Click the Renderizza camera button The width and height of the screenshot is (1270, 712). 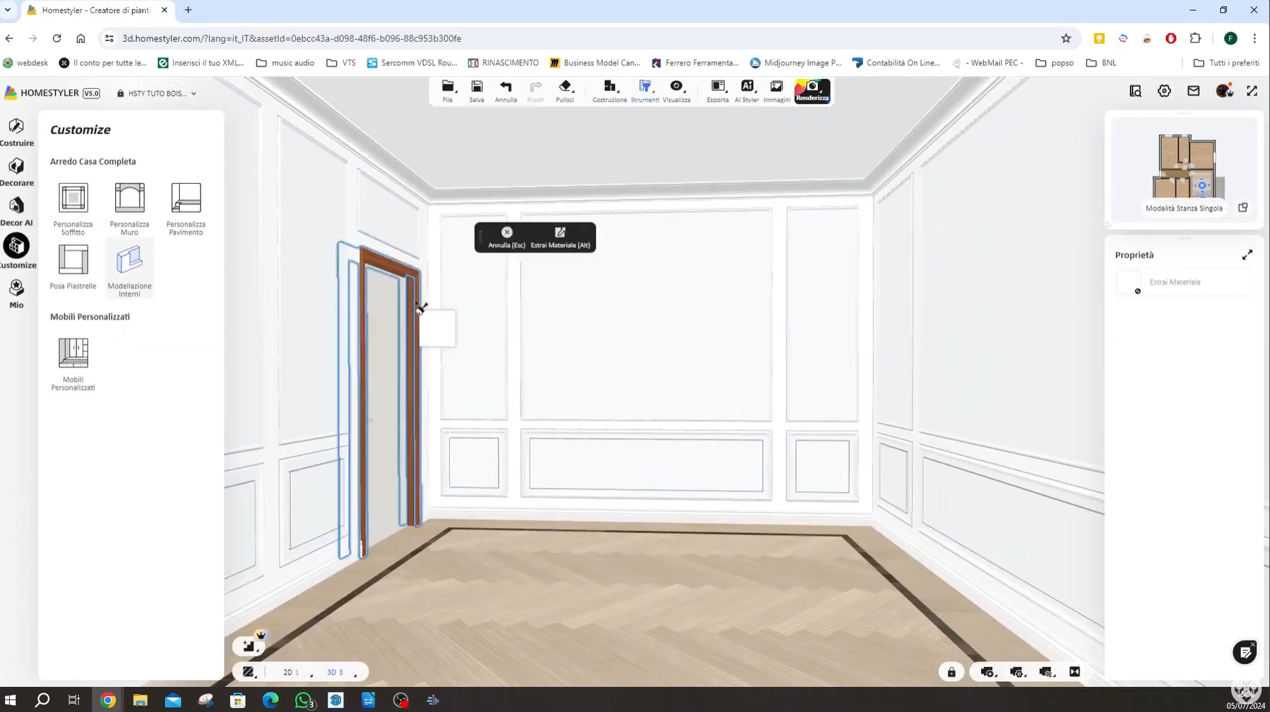coord(812,91)
